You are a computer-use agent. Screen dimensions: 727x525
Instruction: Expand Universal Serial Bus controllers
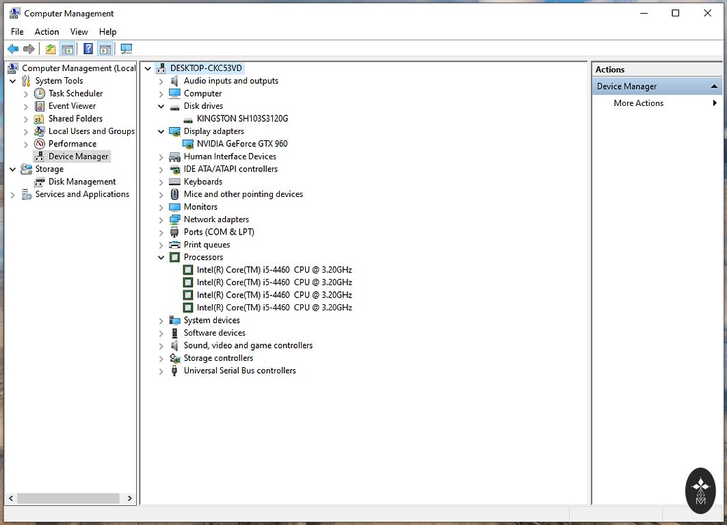(161, 371)
